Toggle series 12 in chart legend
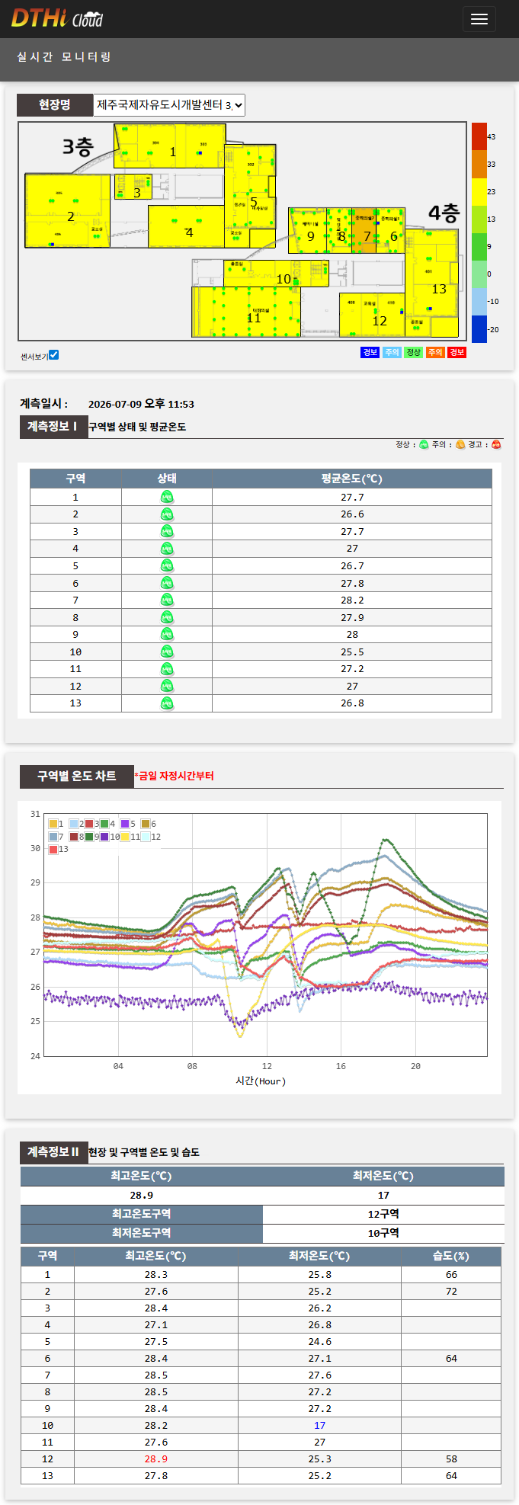The width and height of the screenshot is (519, 1505). coord(146,837)
